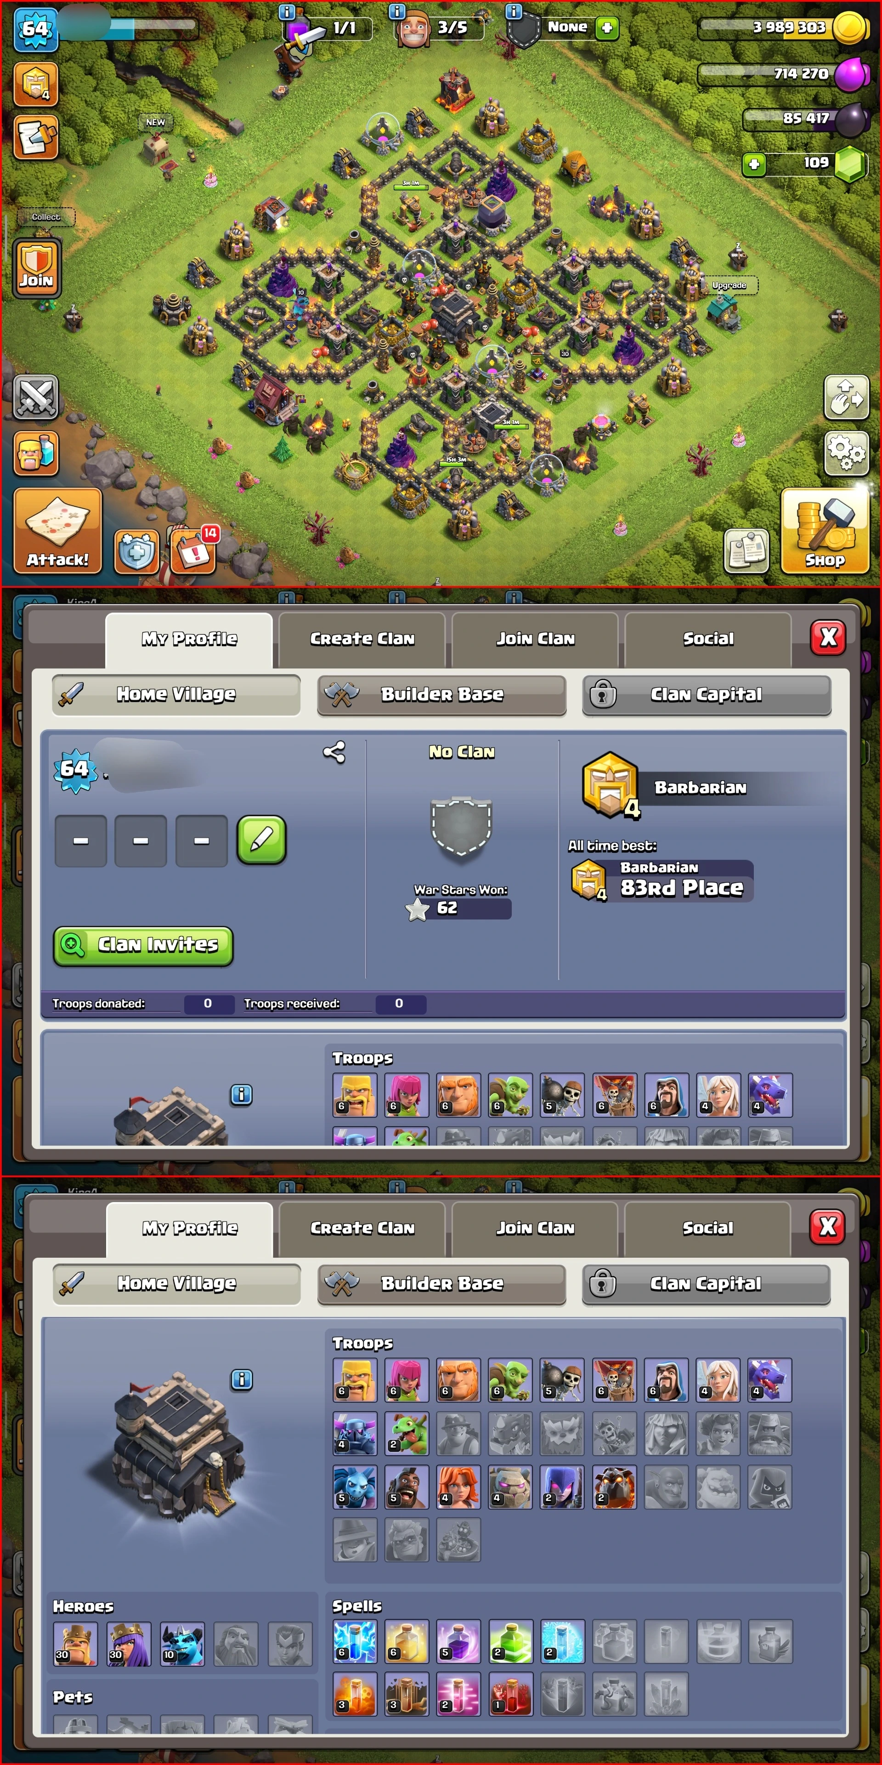Tap the Attack! map button
The width and height of the screenshot is (882, 1765).
pyautogui.click(x=57, y=531)
